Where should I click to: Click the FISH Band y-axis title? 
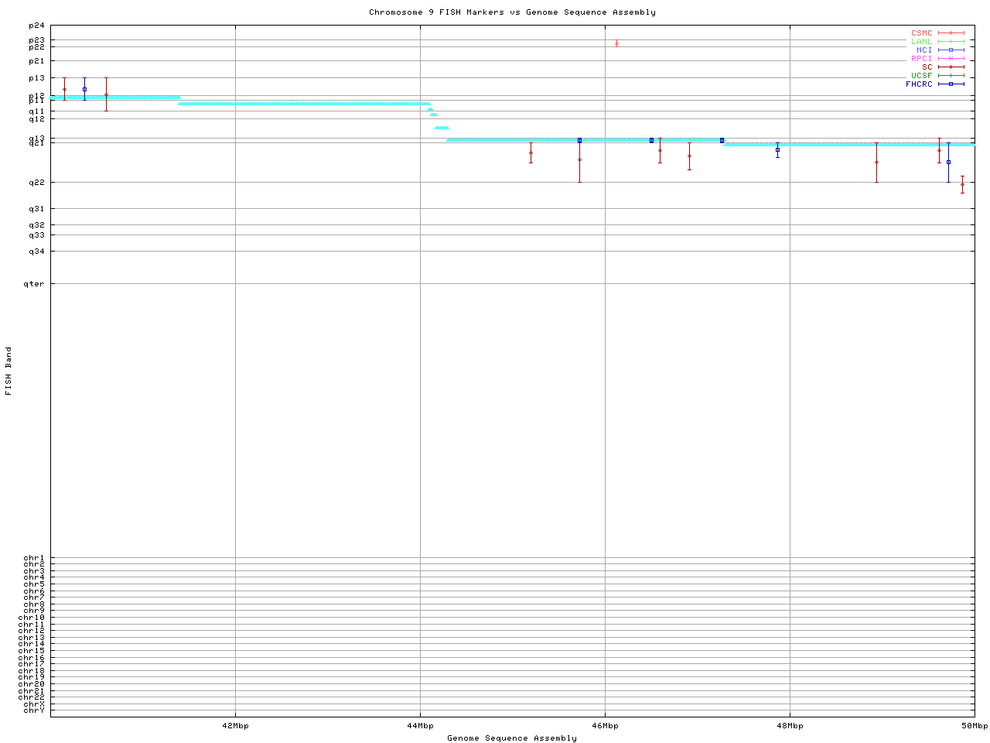coord(9,371)
